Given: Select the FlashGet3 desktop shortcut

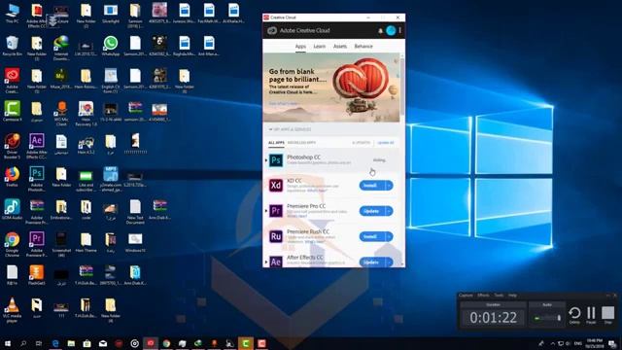Looking at the screenshot, I should click(x=37, y=275).
